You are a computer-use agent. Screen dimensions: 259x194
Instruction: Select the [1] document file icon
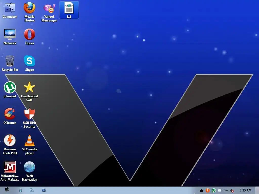point(69,10)
